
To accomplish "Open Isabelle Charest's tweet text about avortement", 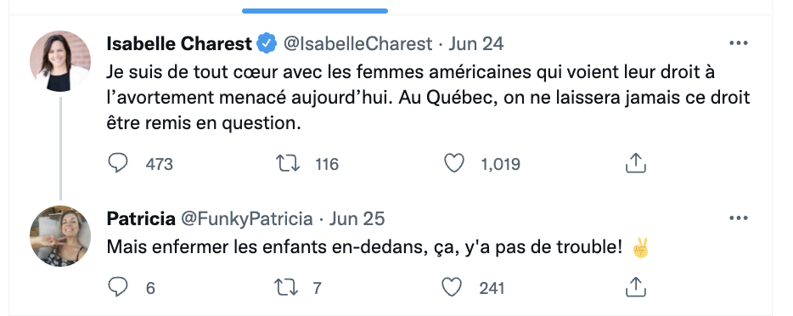I will click(x=428, y=98).
